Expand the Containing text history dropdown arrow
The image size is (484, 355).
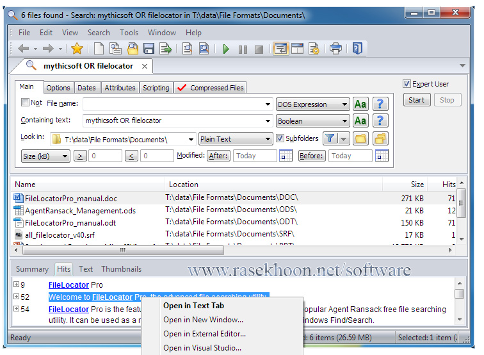click(268, 121)
